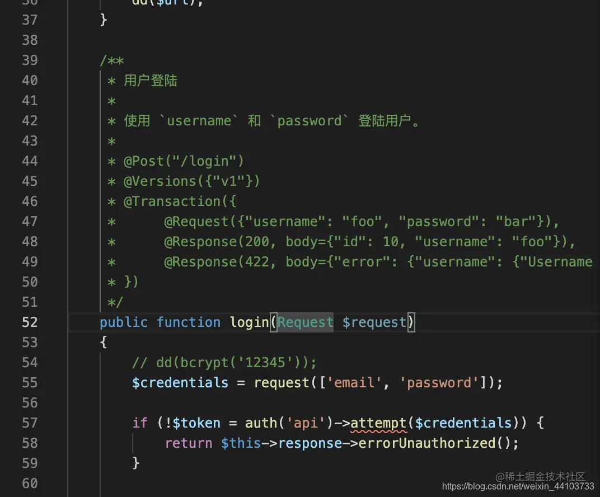Click @Response(422 on line 49
Screen dimensions: 600x497
pos(216,262)
